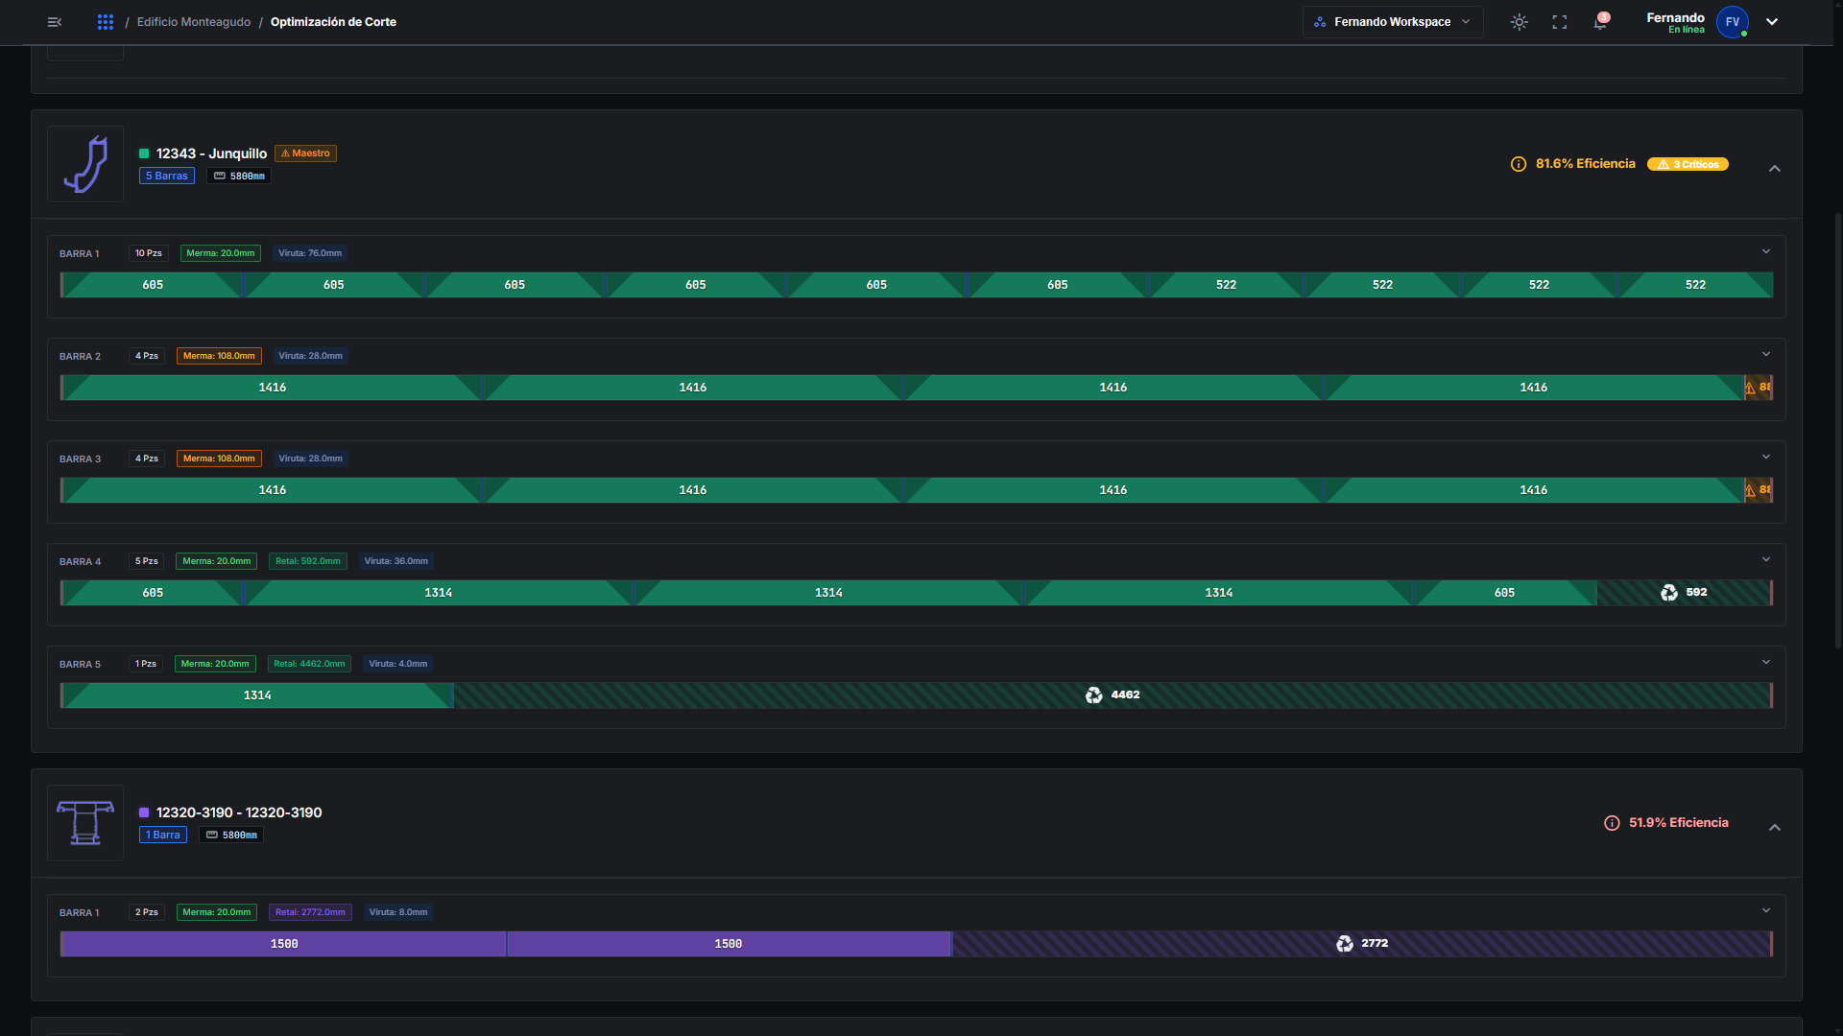This screenshot has height=1036, width=1843.
Task: Click the 3 Críticos warning badge
Action: pos(1687,164)
